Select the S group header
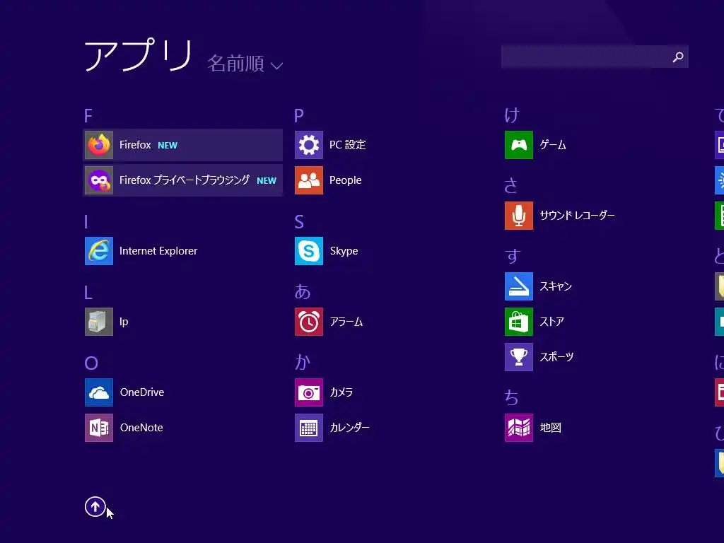 [x=299, y=222]
